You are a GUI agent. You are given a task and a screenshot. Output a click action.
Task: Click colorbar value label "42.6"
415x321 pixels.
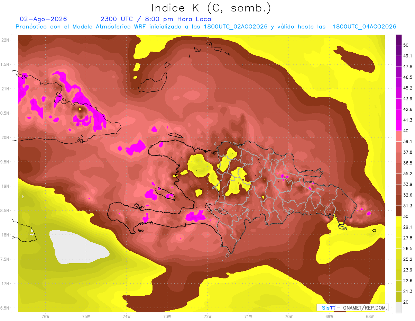[407, 109]
